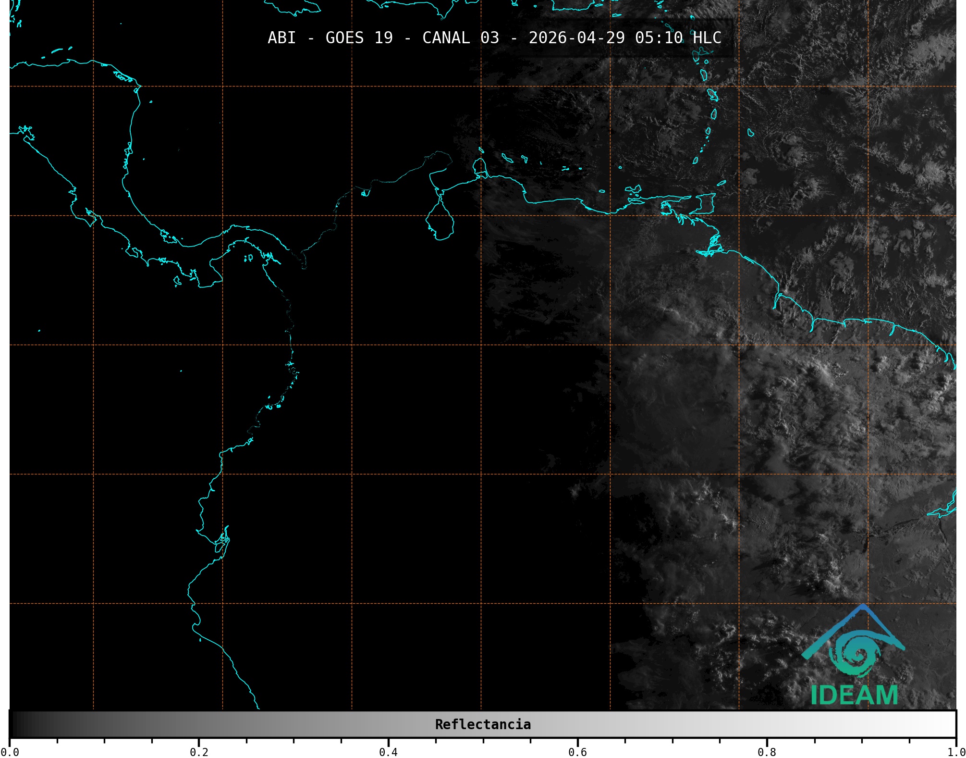Click the white right end of the reflectance colorbar
This screenshot has height=758, width=966.
click(x=946, y=724)
